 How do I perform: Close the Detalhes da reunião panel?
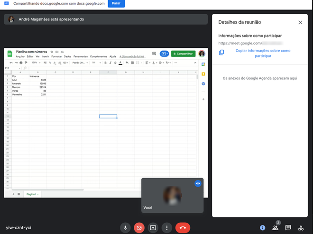point(300,22)
